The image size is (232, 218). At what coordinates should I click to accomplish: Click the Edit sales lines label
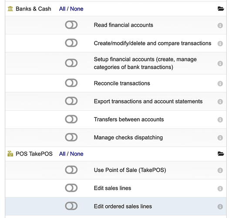112,188
